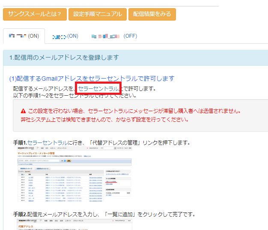Open the サンクスメールとは？ button
This screenshot has height=230, width=268.
[35, 14]
